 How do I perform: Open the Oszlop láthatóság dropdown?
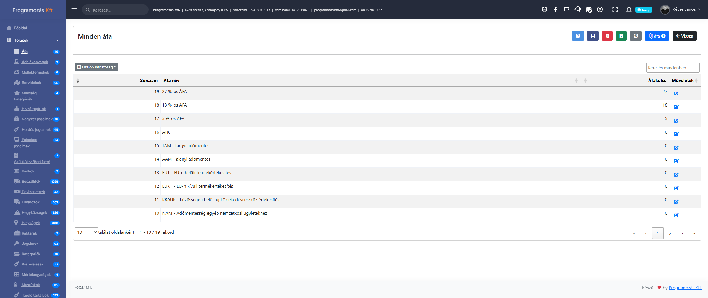(x=96, y=67)
